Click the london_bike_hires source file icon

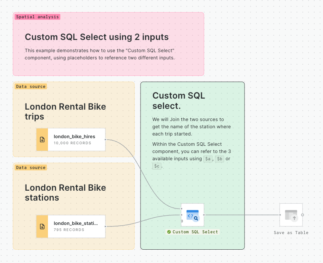[42, 140]
